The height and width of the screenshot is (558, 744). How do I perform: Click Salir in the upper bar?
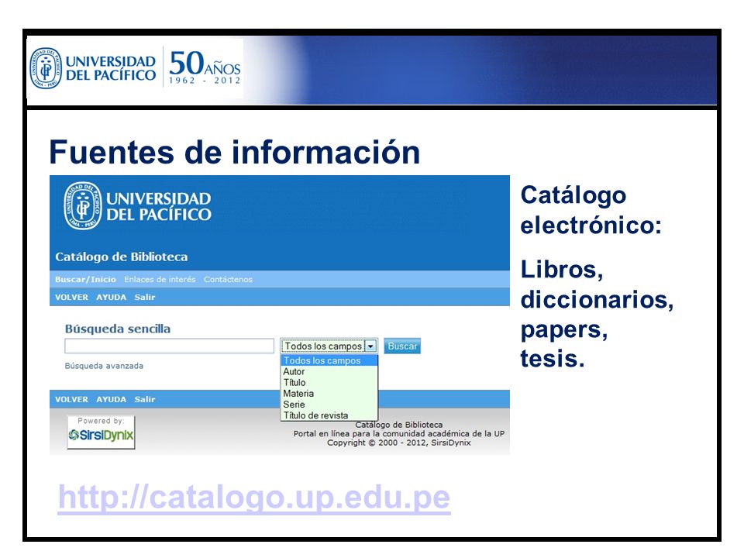coord(145,298)
